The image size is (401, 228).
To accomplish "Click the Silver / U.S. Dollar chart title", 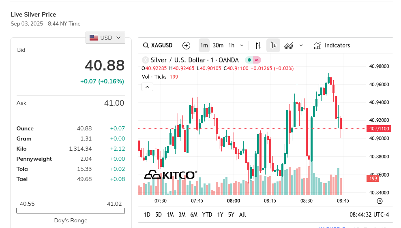I will click(195, 60).
